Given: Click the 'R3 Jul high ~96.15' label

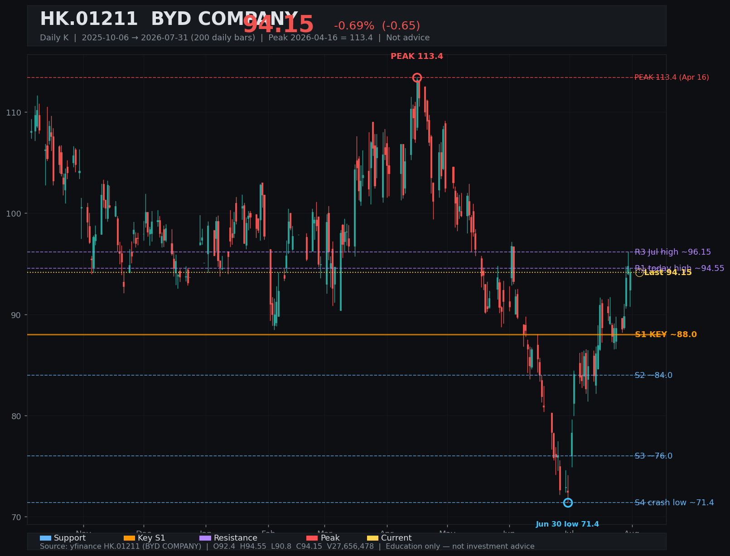Looking at the screenshot, I should (673, 252).
